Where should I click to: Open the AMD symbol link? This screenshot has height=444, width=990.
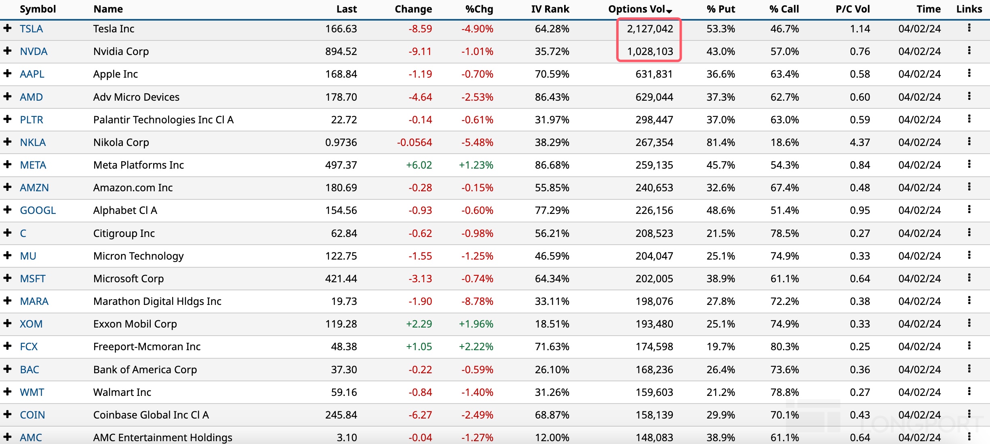[31, 97]
